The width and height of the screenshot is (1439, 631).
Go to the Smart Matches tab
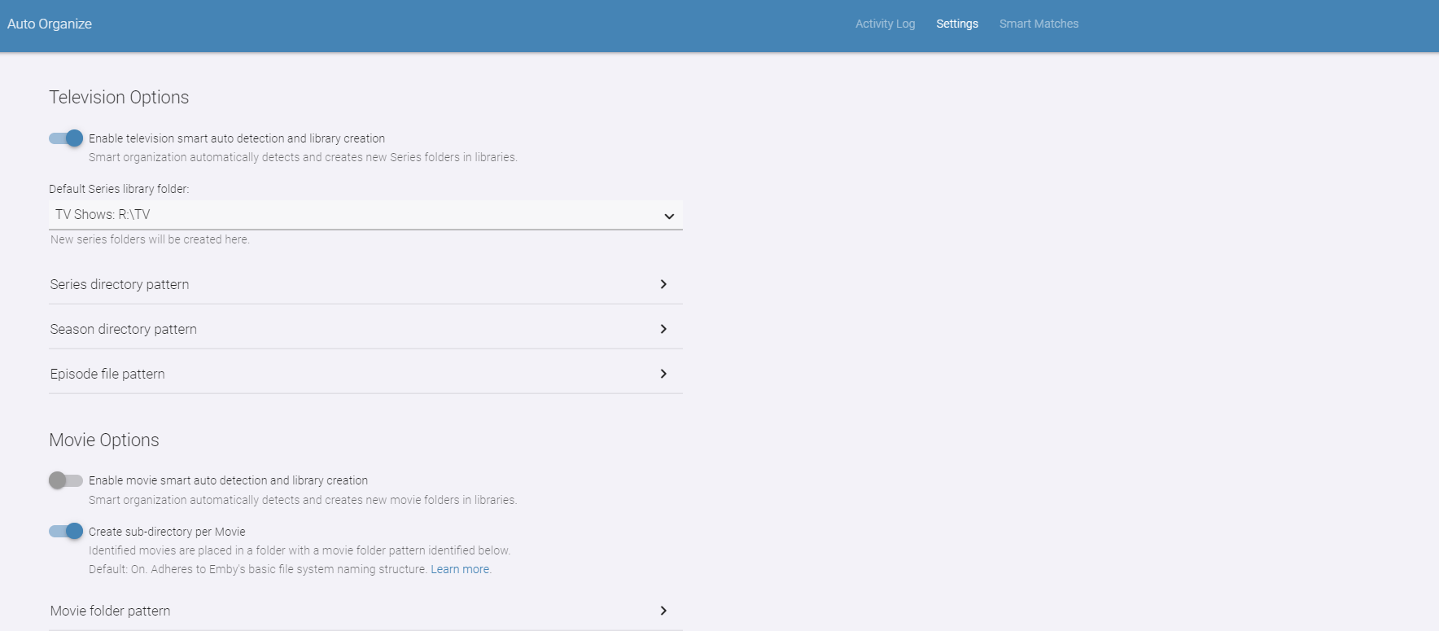1039,24
